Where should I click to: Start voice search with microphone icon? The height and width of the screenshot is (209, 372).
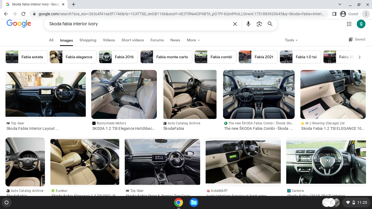tap(248, 24)
